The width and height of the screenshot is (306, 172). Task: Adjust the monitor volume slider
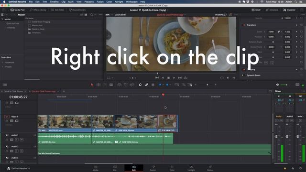click(284, 85)
